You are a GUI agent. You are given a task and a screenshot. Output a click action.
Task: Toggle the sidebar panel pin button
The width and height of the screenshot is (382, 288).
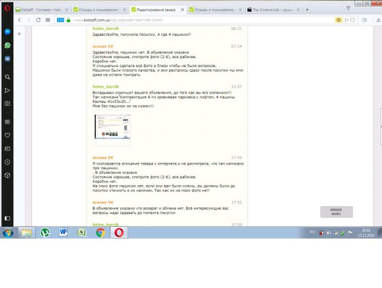pos(19,34)
